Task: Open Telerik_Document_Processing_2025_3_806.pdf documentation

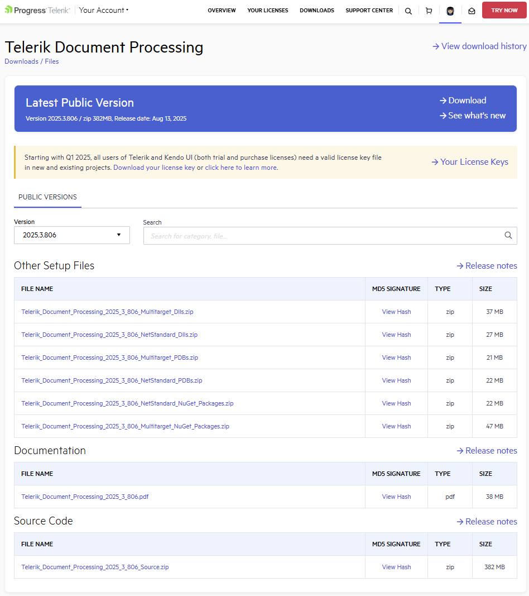Action: pyautogui.click(x=84, y=496)
